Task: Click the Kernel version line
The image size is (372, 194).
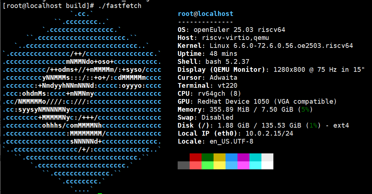Action: pyautogui.click(x=265, y=46)
